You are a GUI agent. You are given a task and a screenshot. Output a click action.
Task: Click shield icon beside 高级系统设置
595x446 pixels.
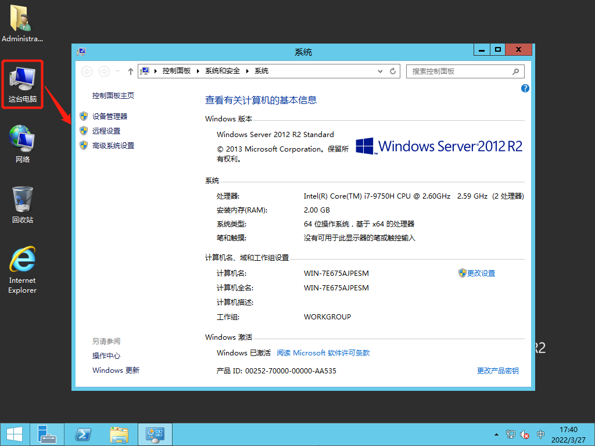[x=84, y=145]
